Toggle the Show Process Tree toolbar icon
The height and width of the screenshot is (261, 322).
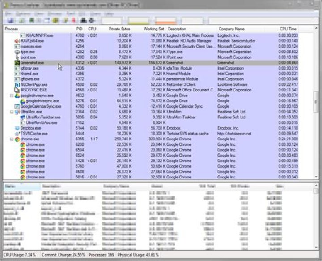[x=39, y=21]
